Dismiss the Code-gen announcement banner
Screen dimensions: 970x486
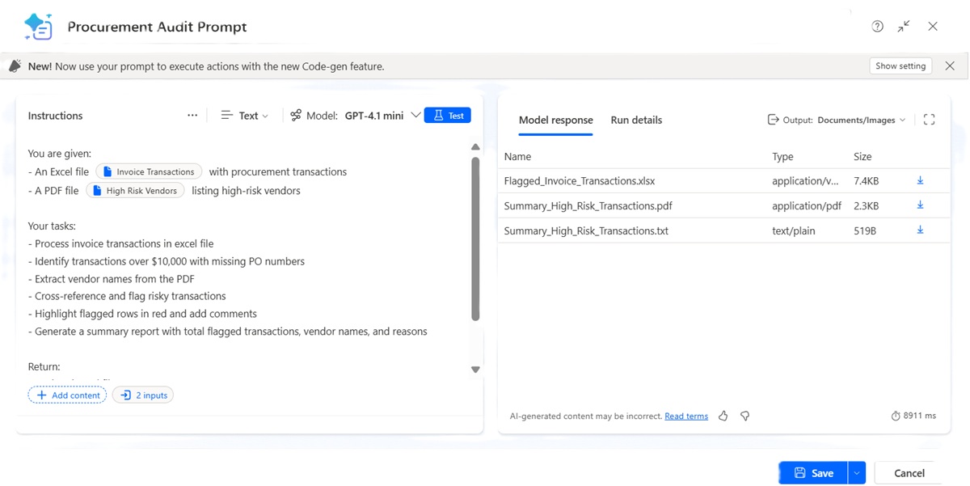[x=950, y=66]
